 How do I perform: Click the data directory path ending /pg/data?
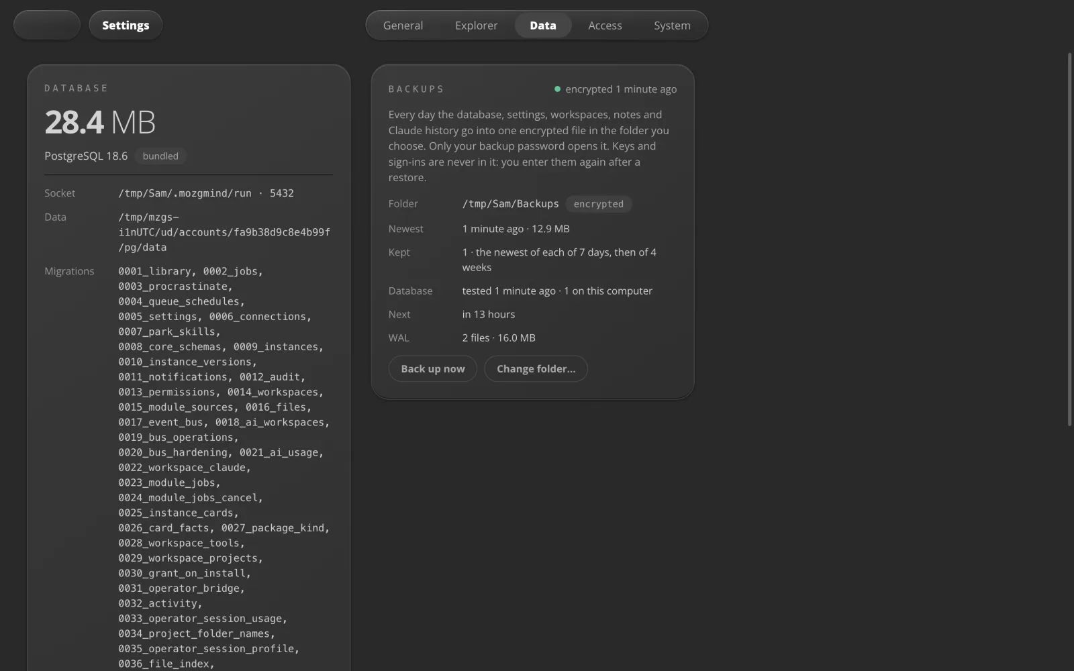coord(224,232)
